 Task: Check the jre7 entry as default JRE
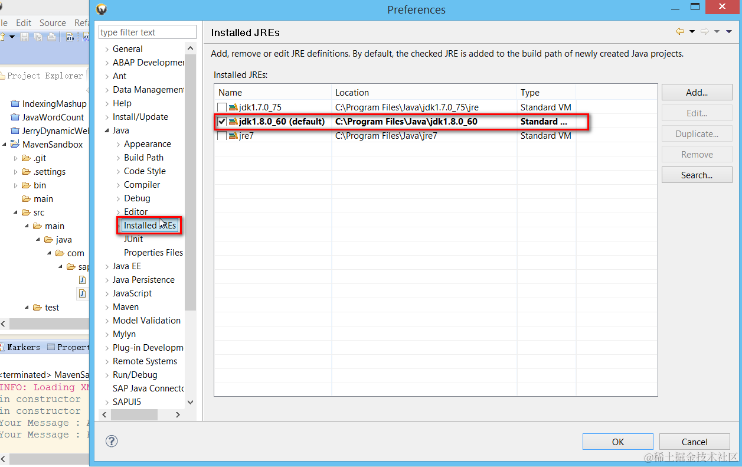(x=222, y=135)
